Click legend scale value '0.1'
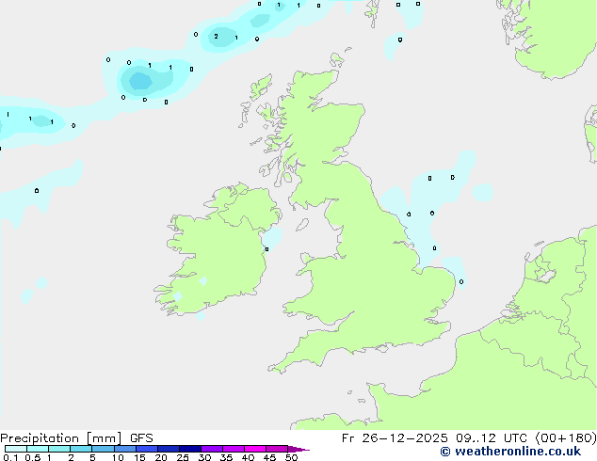Viewport: 597px width, 461px height. (10, 457)
